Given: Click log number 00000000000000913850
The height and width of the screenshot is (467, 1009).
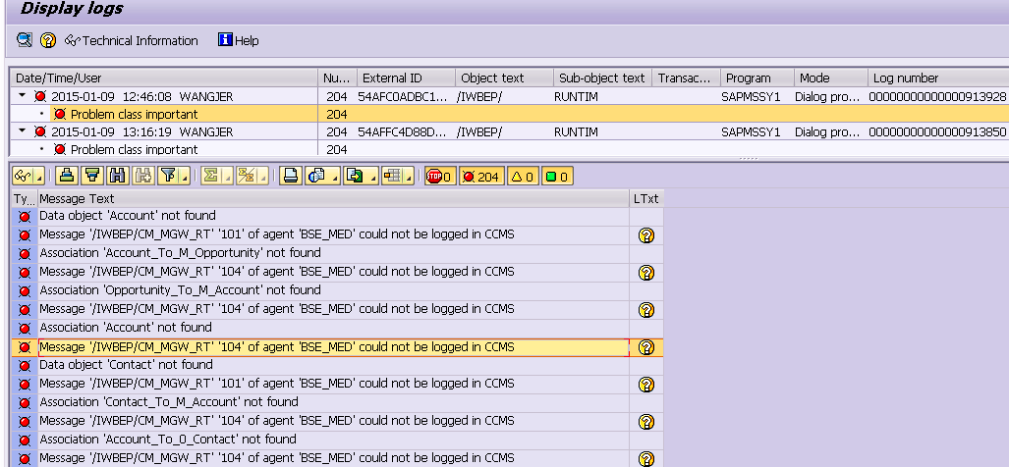Looking at the screenshot, I should point(937,131).
